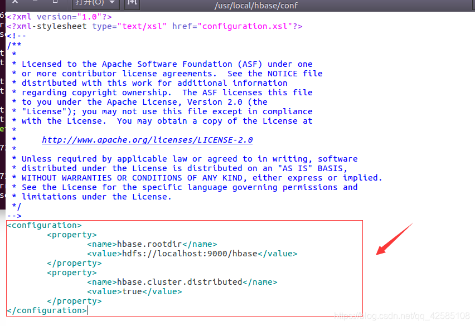Screen dimensions: 475x326
Task: Click the xml-stylesheet href "configuration.xsl" value
Action: click(x=244, y=26)
